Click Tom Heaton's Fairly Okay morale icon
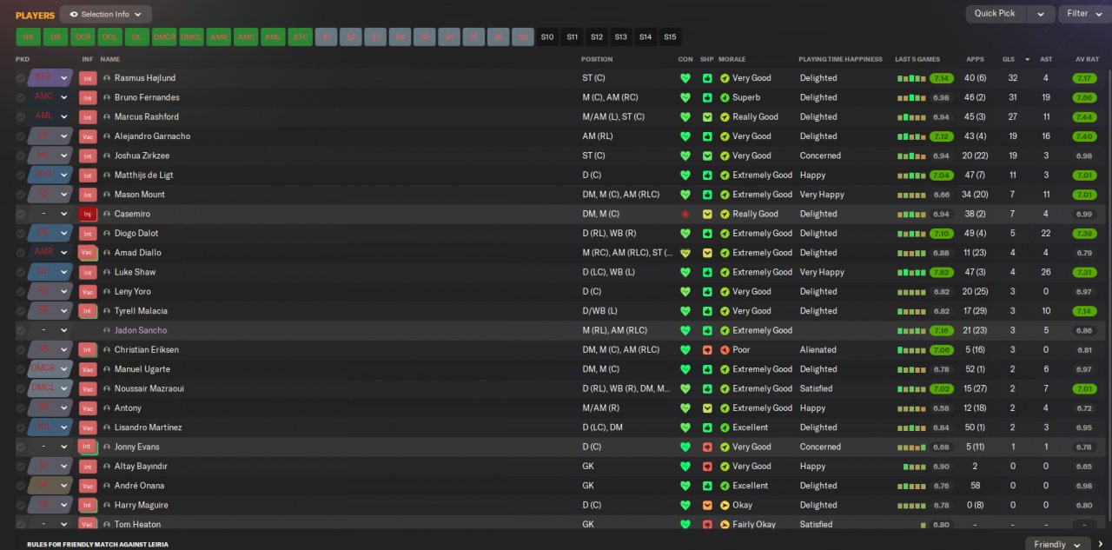 coord(725,525)
